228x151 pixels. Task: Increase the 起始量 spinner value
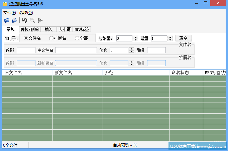[135, 37]
